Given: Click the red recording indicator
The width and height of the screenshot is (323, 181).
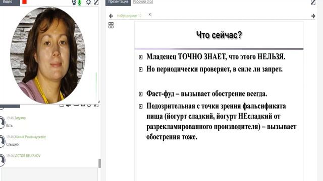Looking at the screenshot, I should (24, 2).
